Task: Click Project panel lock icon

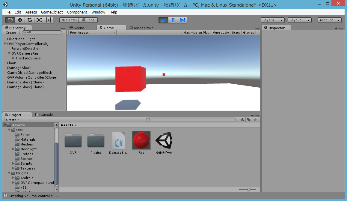Action: [252, 115]
